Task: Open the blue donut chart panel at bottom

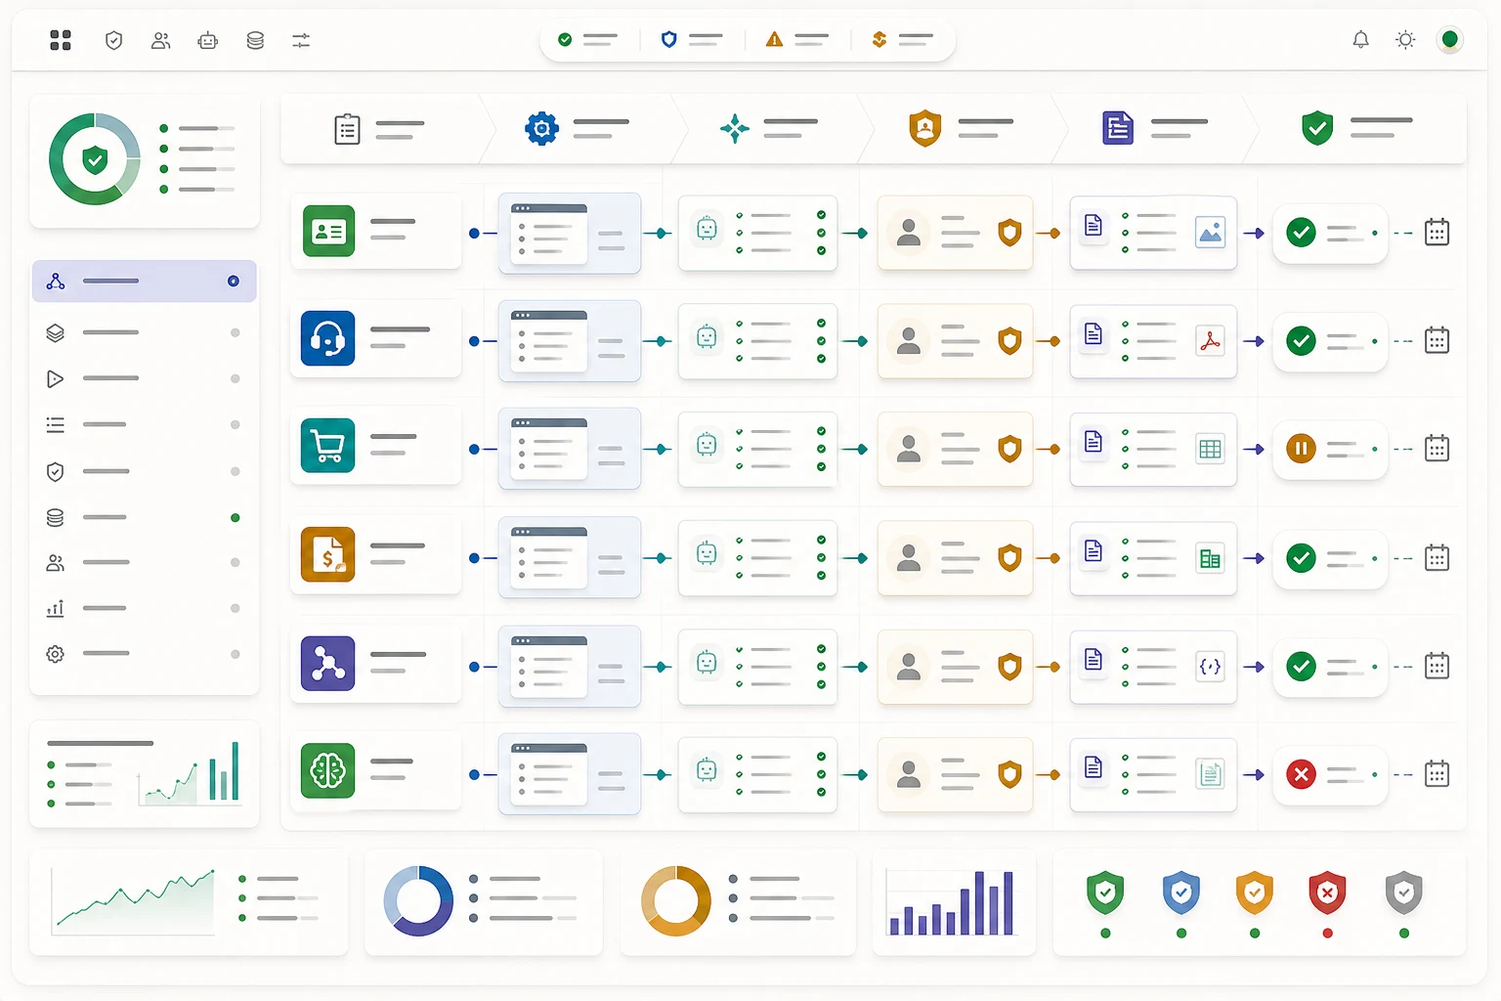Action: [x=484, y=901]
